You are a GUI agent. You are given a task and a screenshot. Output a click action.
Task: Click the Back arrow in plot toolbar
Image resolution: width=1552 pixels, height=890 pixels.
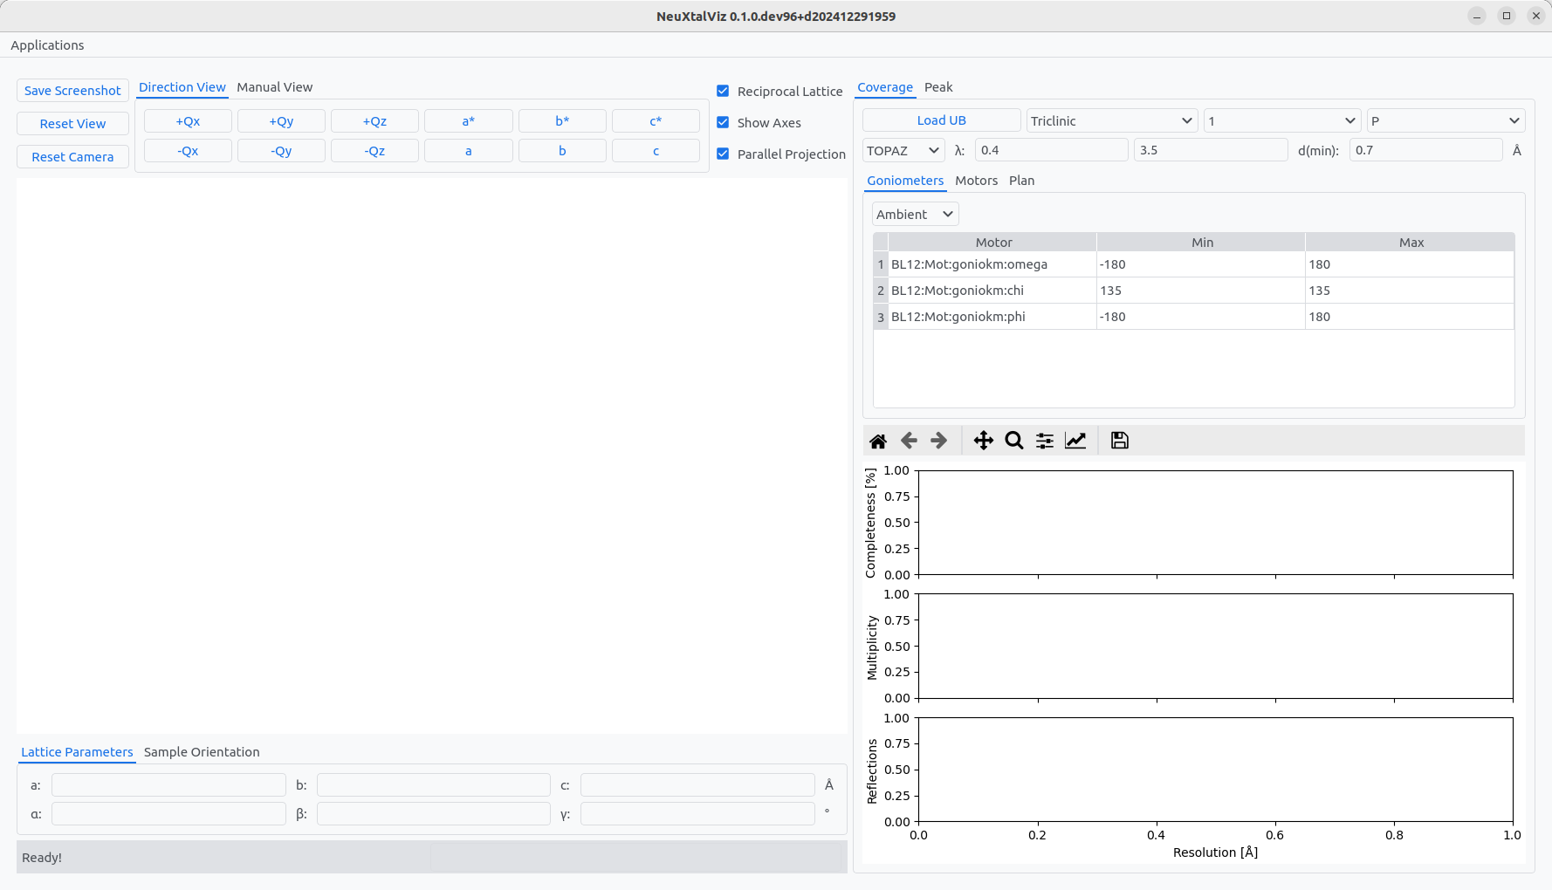click(909, 441)
